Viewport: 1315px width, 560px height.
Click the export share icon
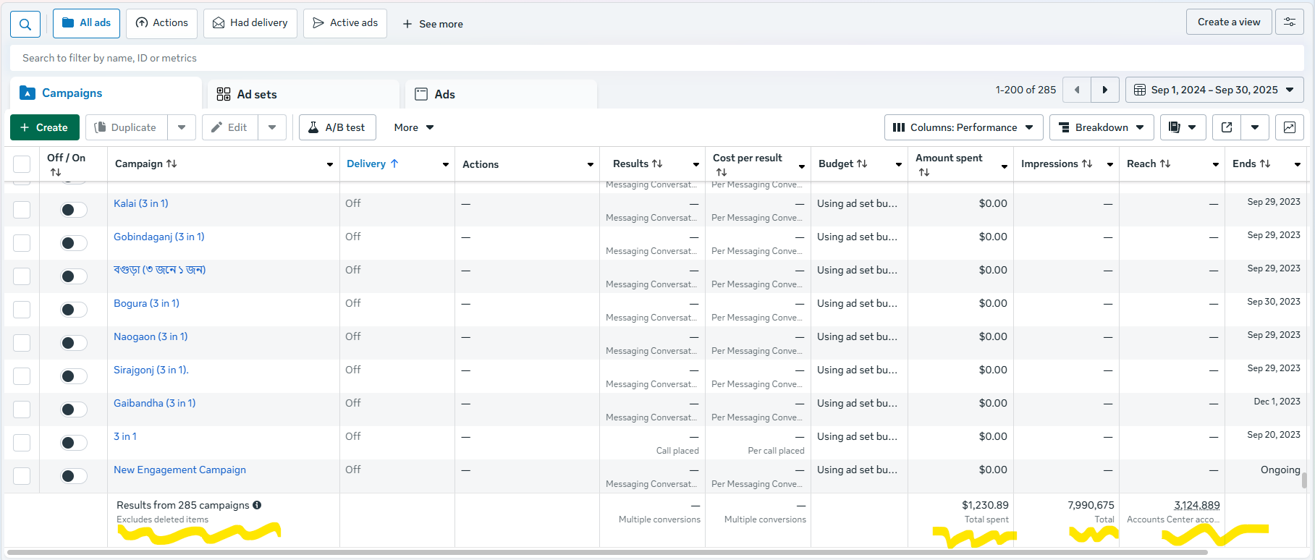click(x=1227, y=127)
